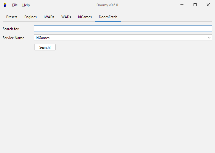Close the Doomy window
Screen dimensions: 215x153
208,5
